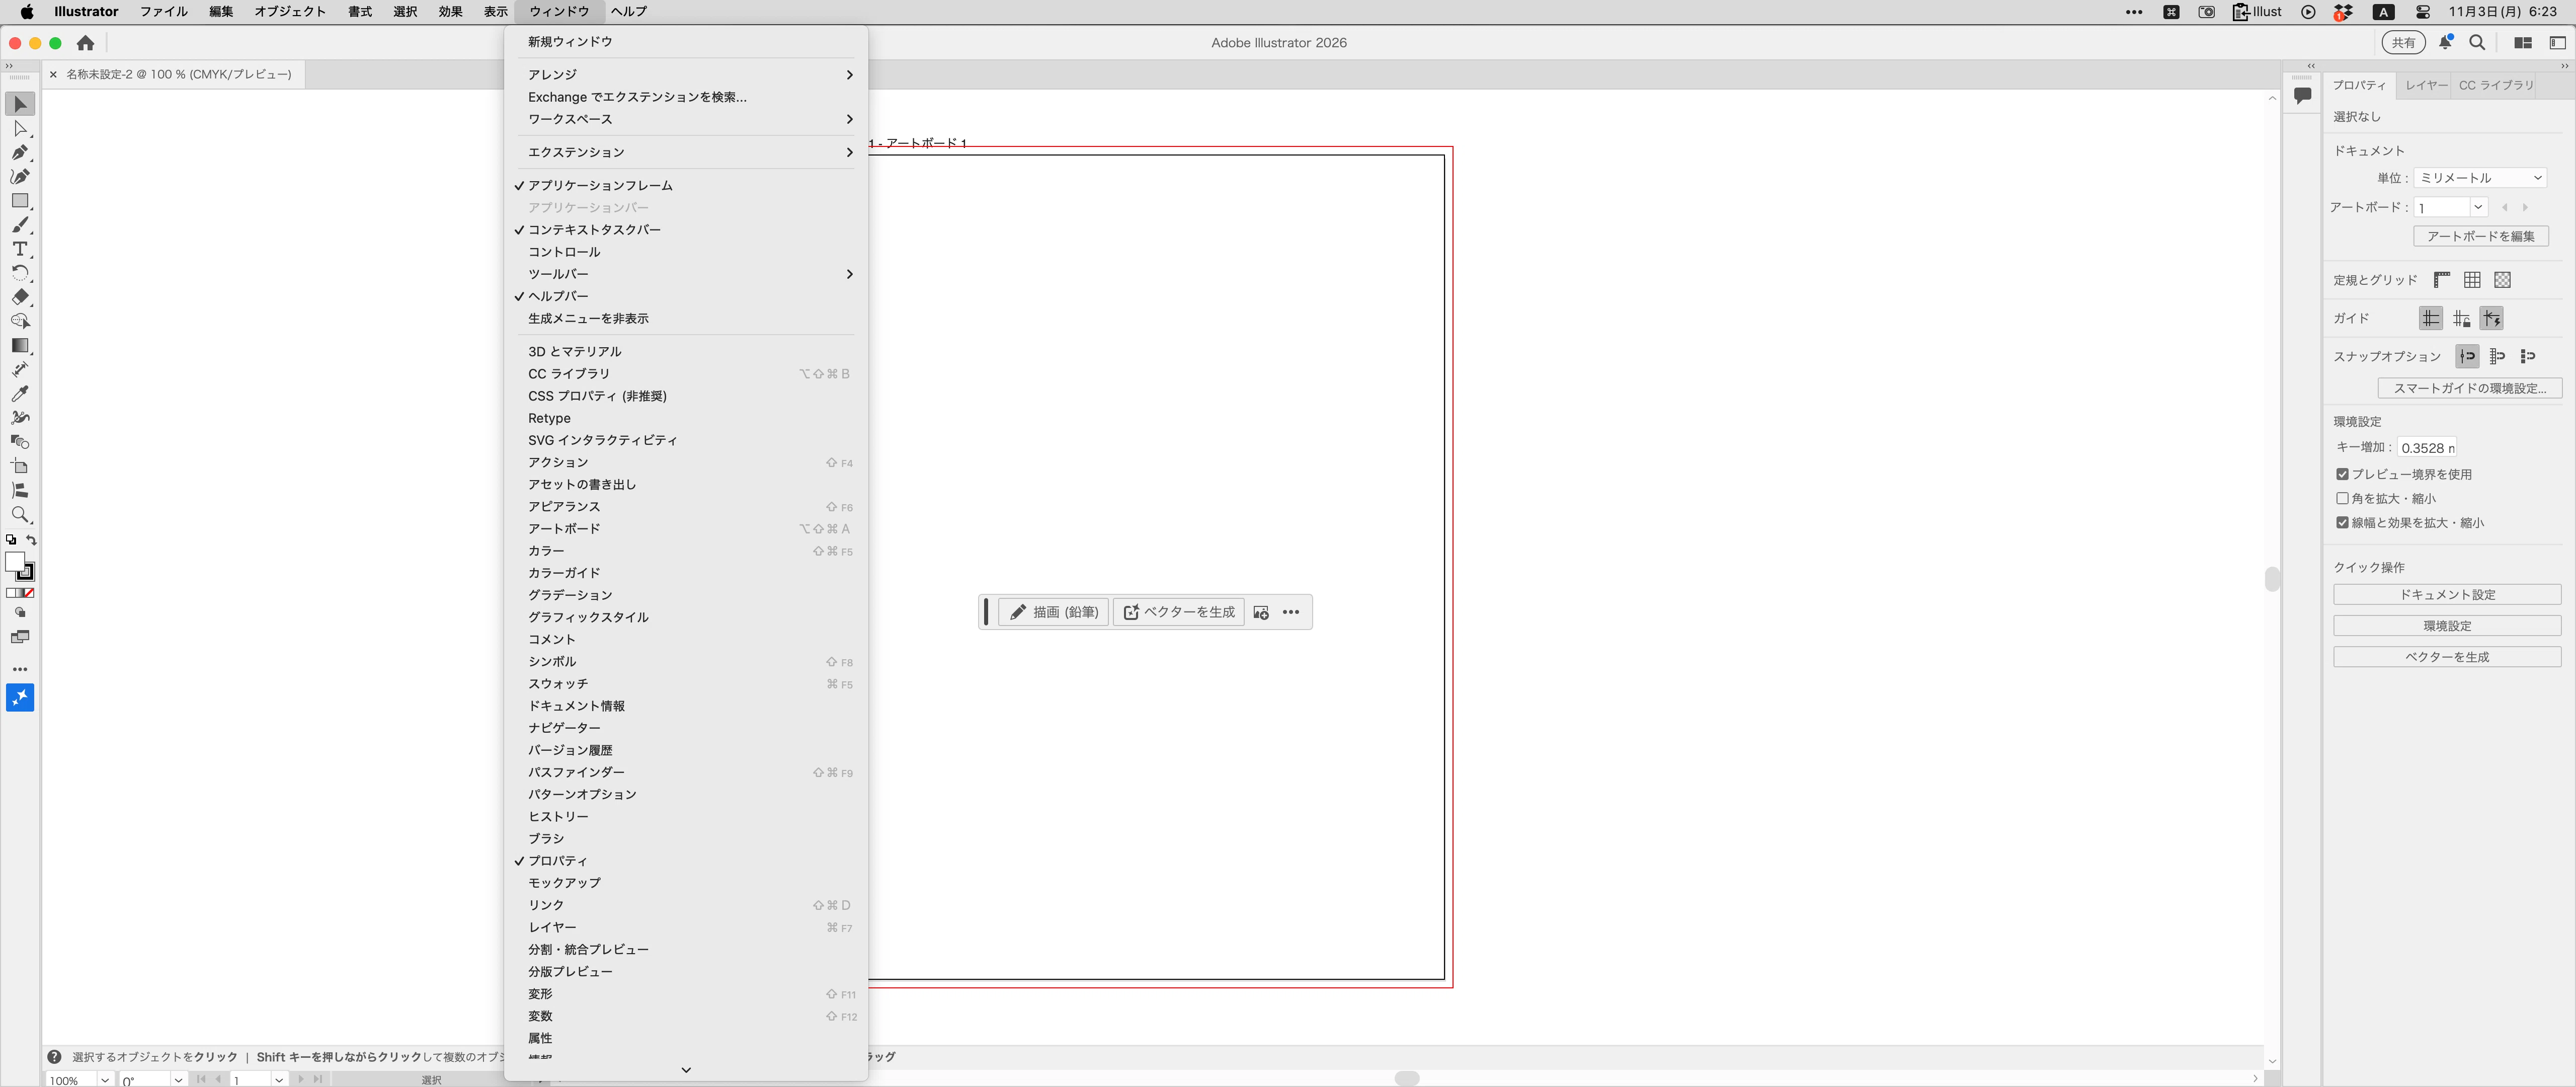Viewport: 2576px width, 1087px height.
Task: Toggle プレビュー境界を使用 checkbox
Action: pyautogui.click(x=2342, y=474)
